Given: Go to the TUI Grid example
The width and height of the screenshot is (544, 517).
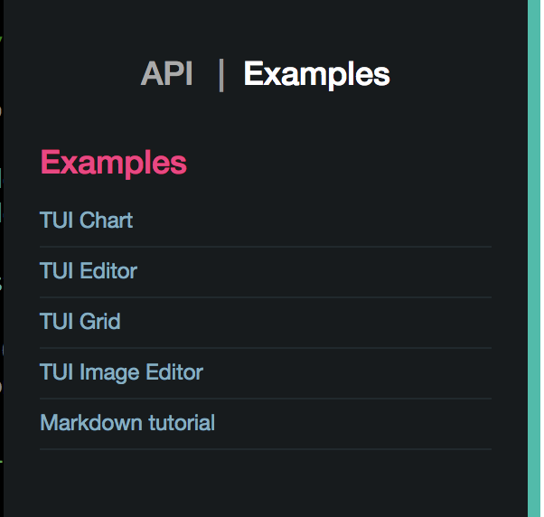Looking at the screenshot, I should click(x=80, y=321).
